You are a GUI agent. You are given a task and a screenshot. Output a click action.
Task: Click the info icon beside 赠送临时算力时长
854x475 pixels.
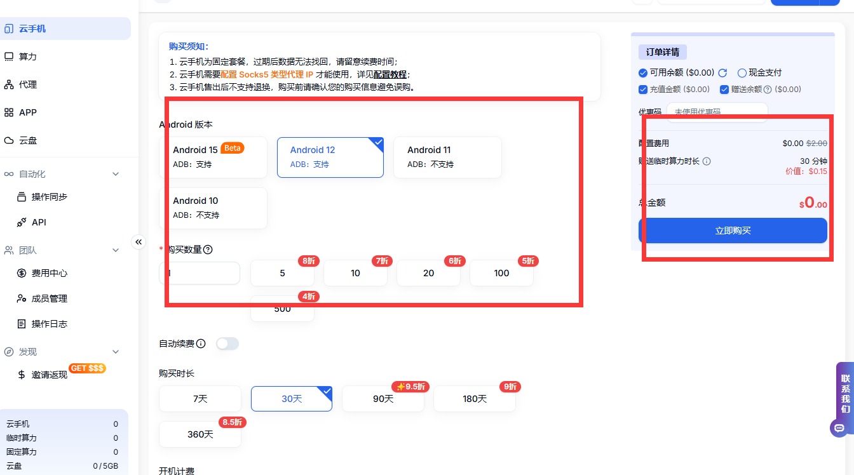(707, 161)
